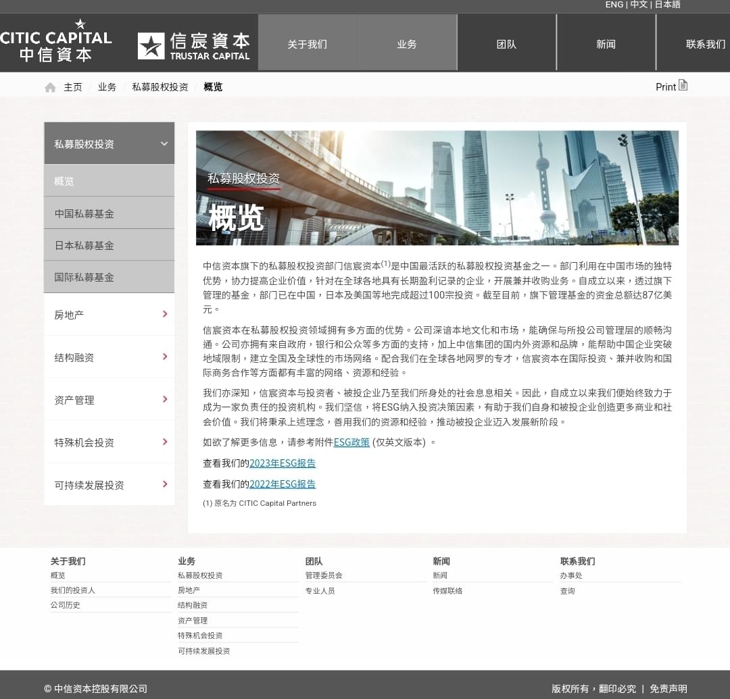
Task: Click footer heading 团队
Action: click(x=314, y=561)
